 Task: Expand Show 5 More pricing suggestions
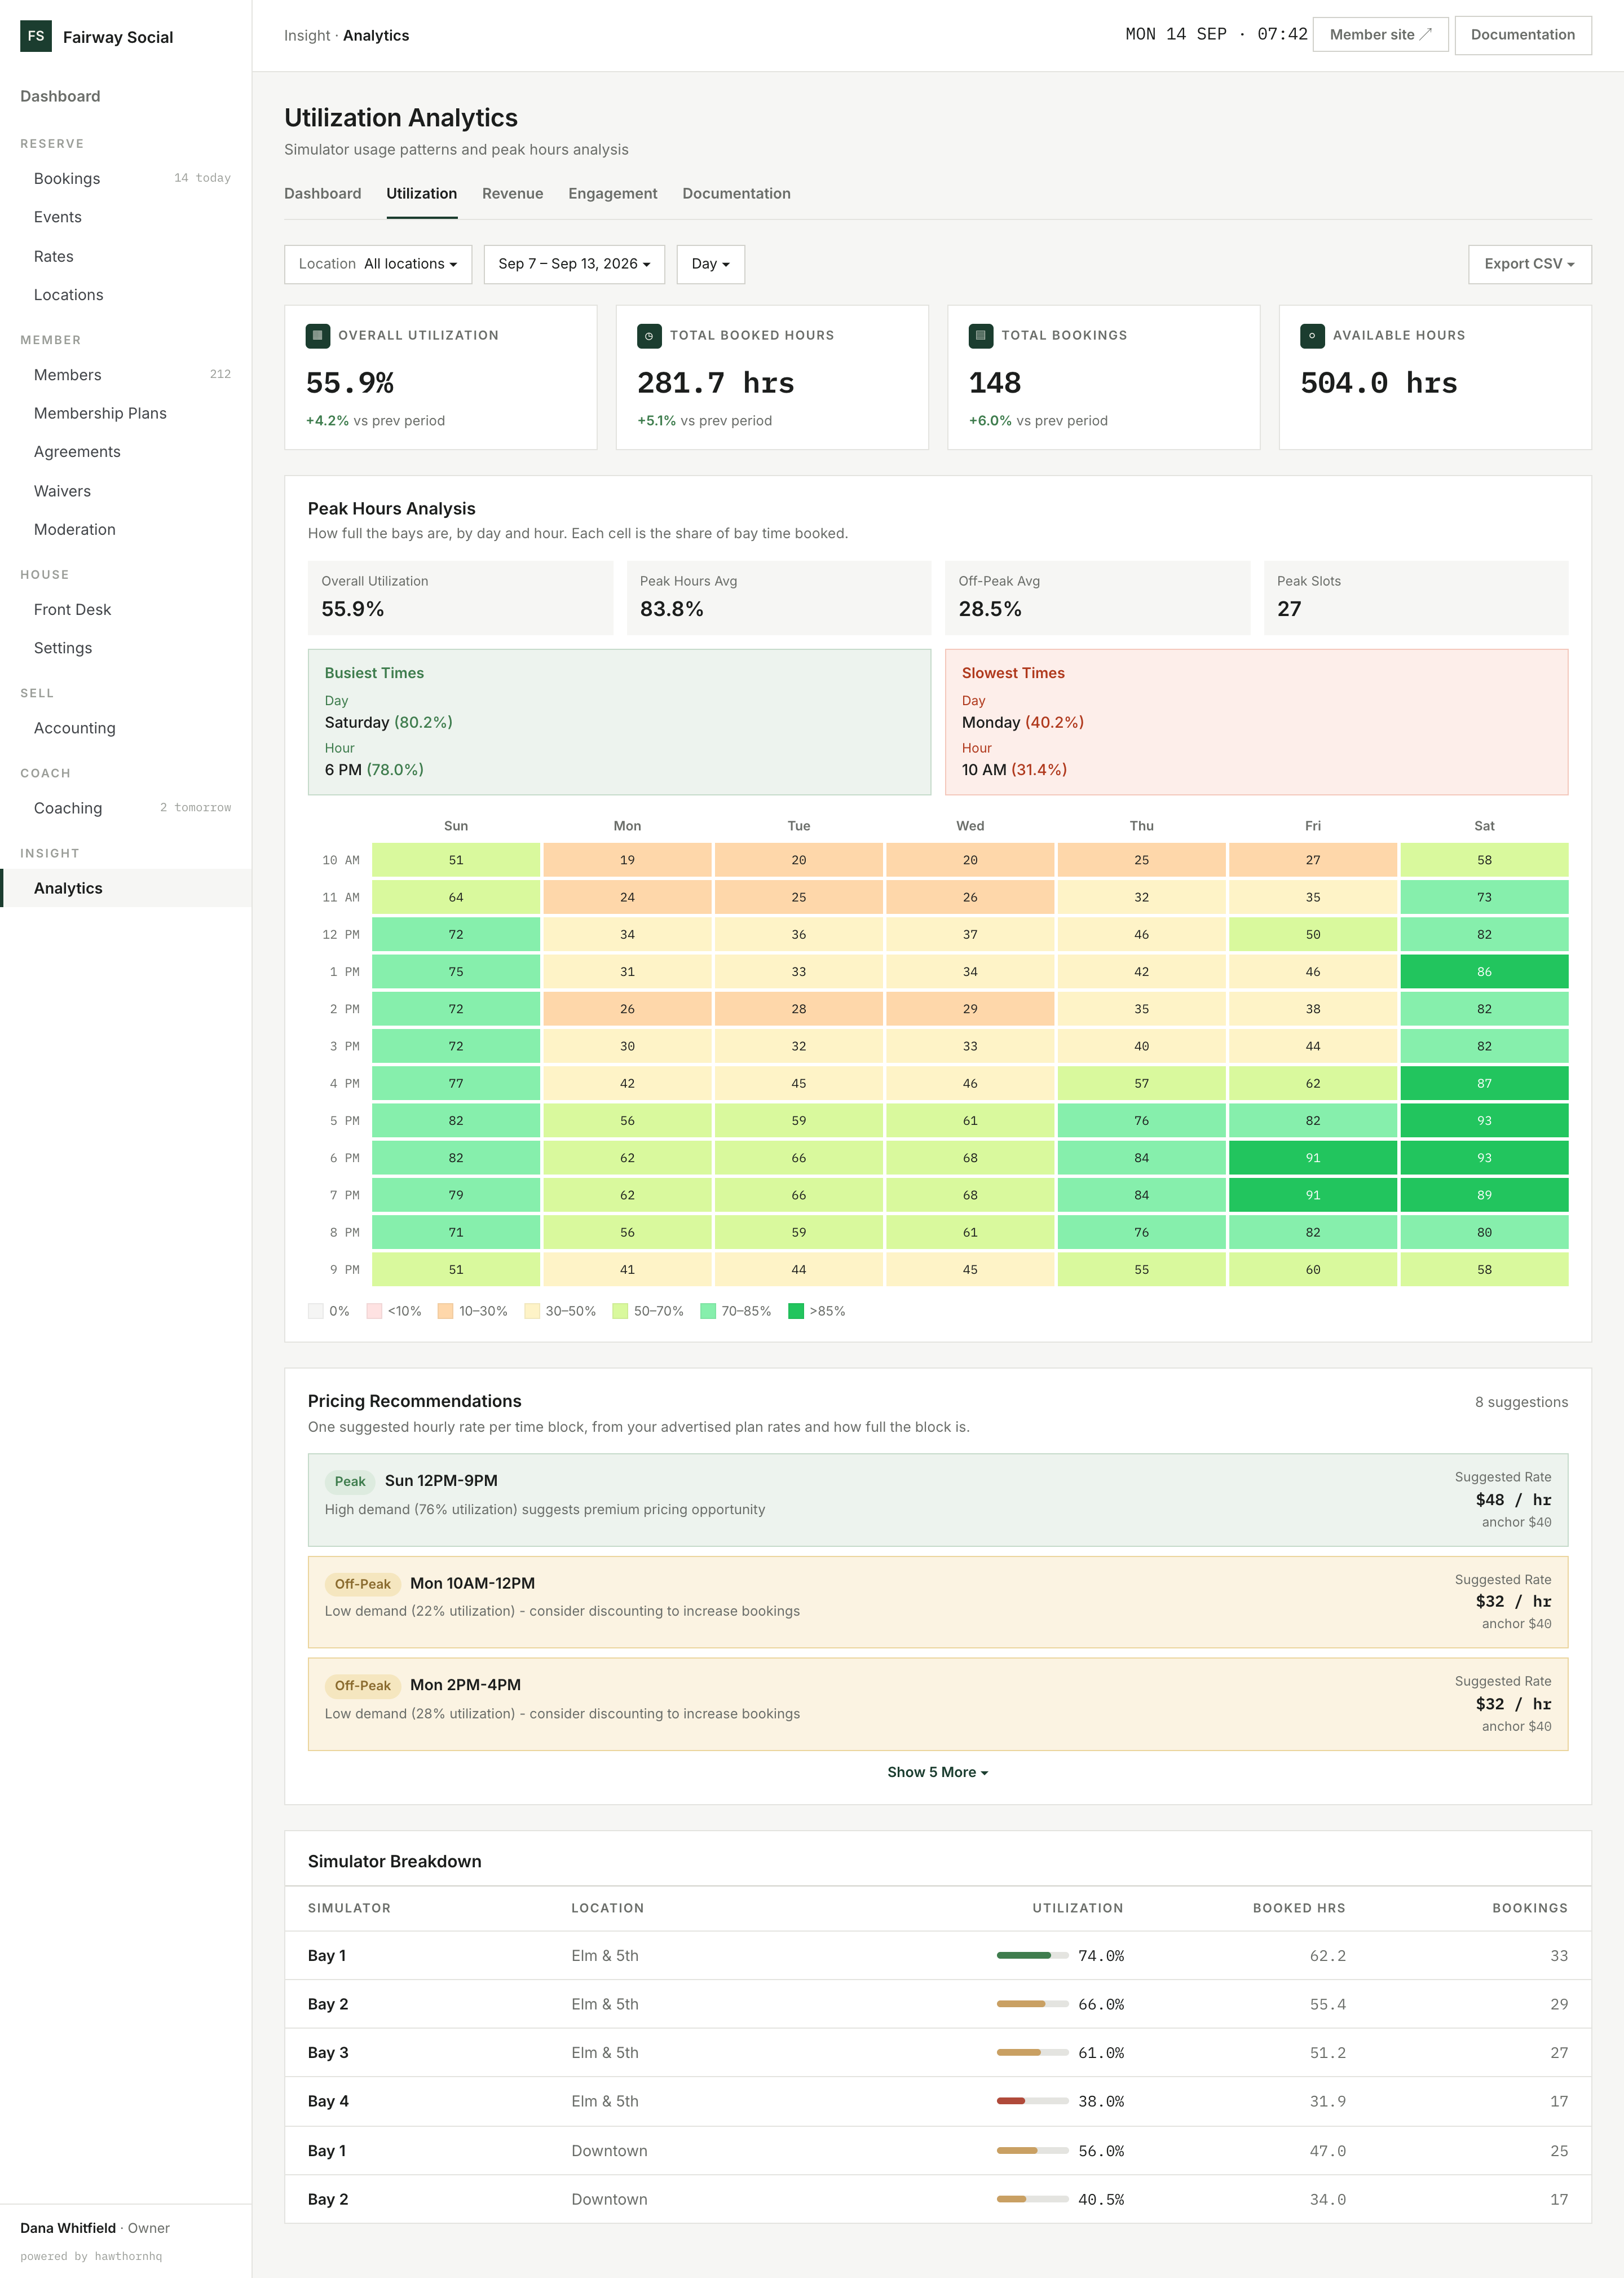click(937, 1772)
